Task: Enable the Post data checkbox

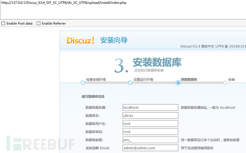Action: point(3,23)
